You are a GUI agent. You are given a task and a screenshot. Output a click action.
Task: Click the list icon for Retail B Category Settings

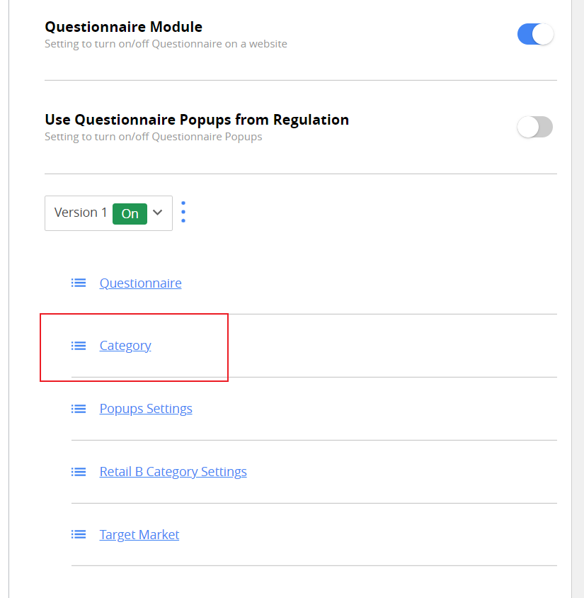79,471
